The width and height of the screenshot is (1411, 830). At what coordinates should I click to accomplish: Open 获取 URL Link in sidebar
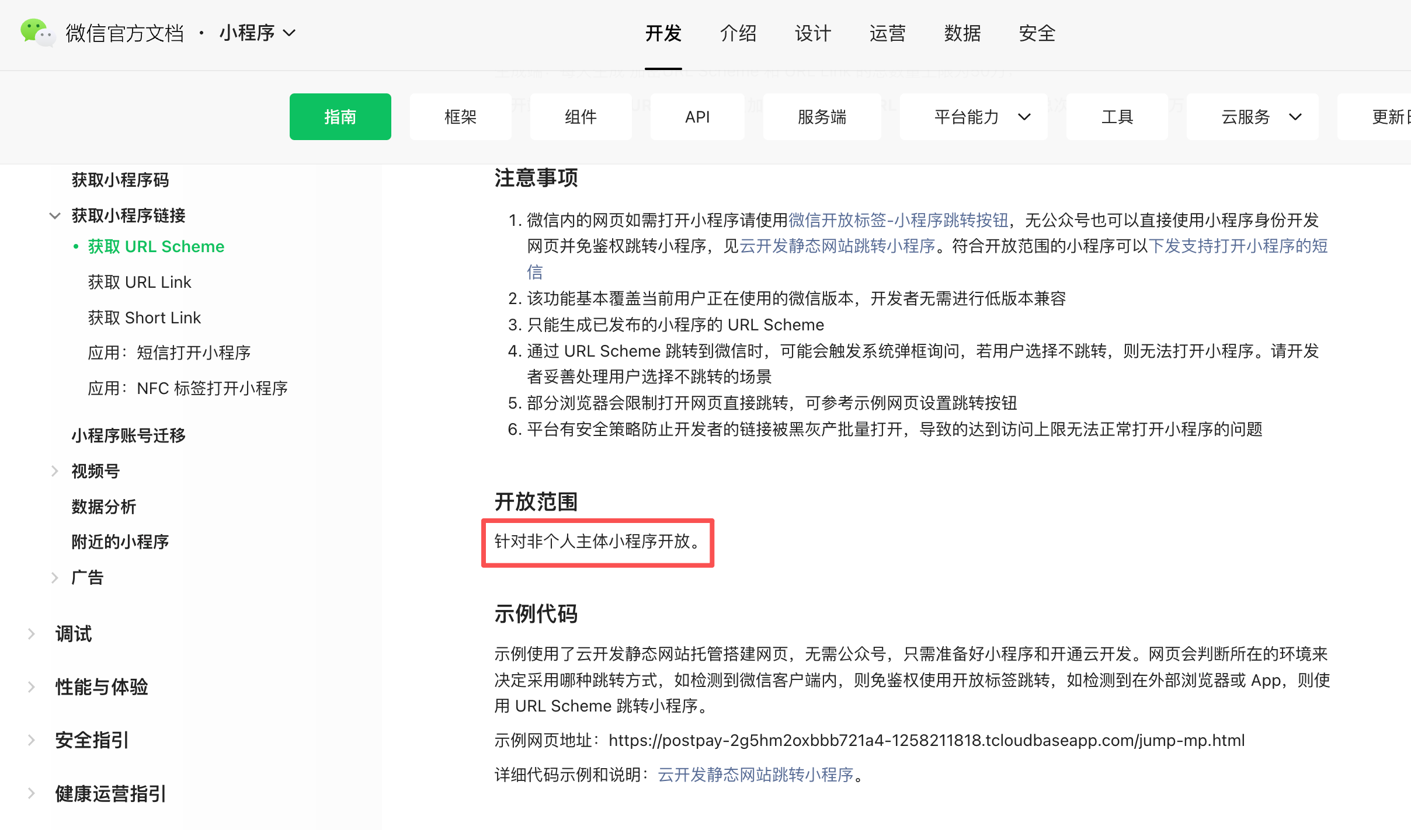click(140, 282)
